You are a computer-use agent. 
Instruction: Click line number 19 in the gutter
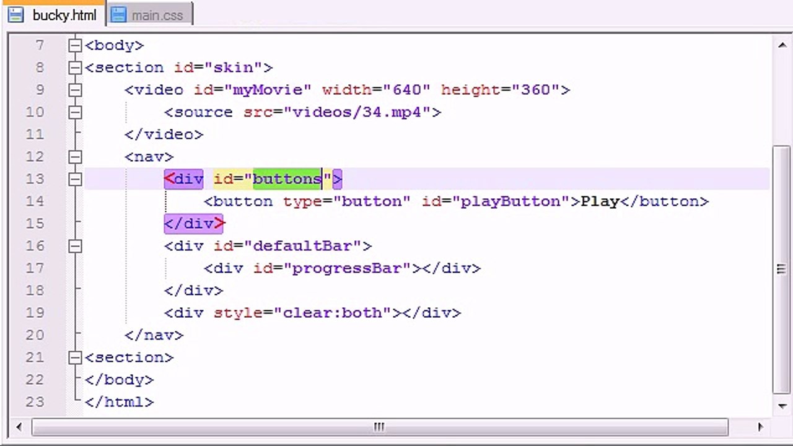35,313
